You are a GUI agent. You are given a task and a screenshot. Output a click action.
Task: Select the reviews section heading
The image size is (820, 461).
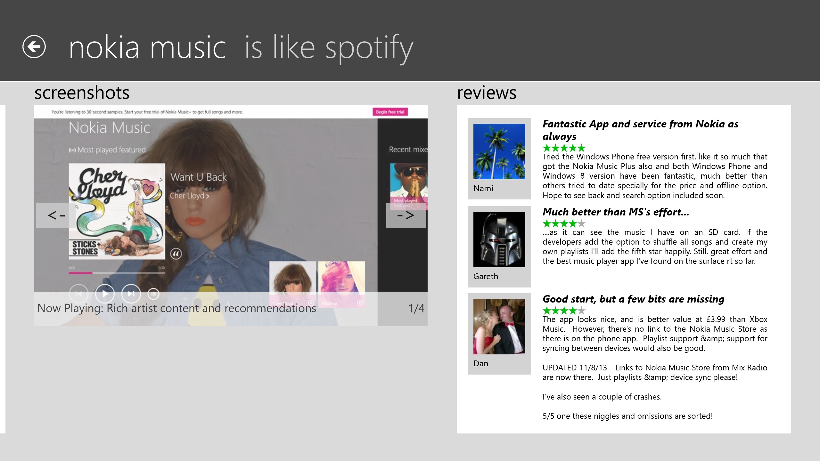click(486, 93)
